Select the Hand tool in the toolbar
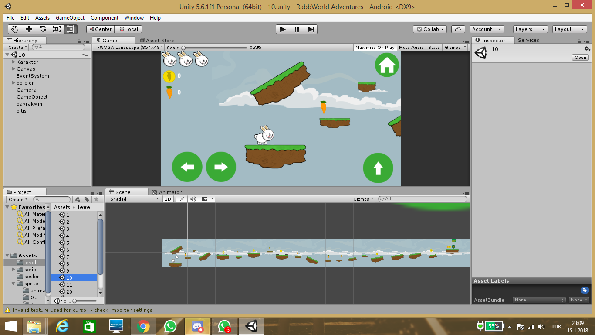This screenshot has width=595, height=335. [x=15, y=29]
